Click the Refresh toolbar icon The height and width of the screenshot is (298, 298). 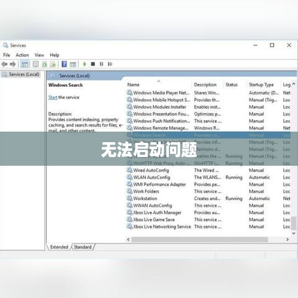click(x=44, y=64)
